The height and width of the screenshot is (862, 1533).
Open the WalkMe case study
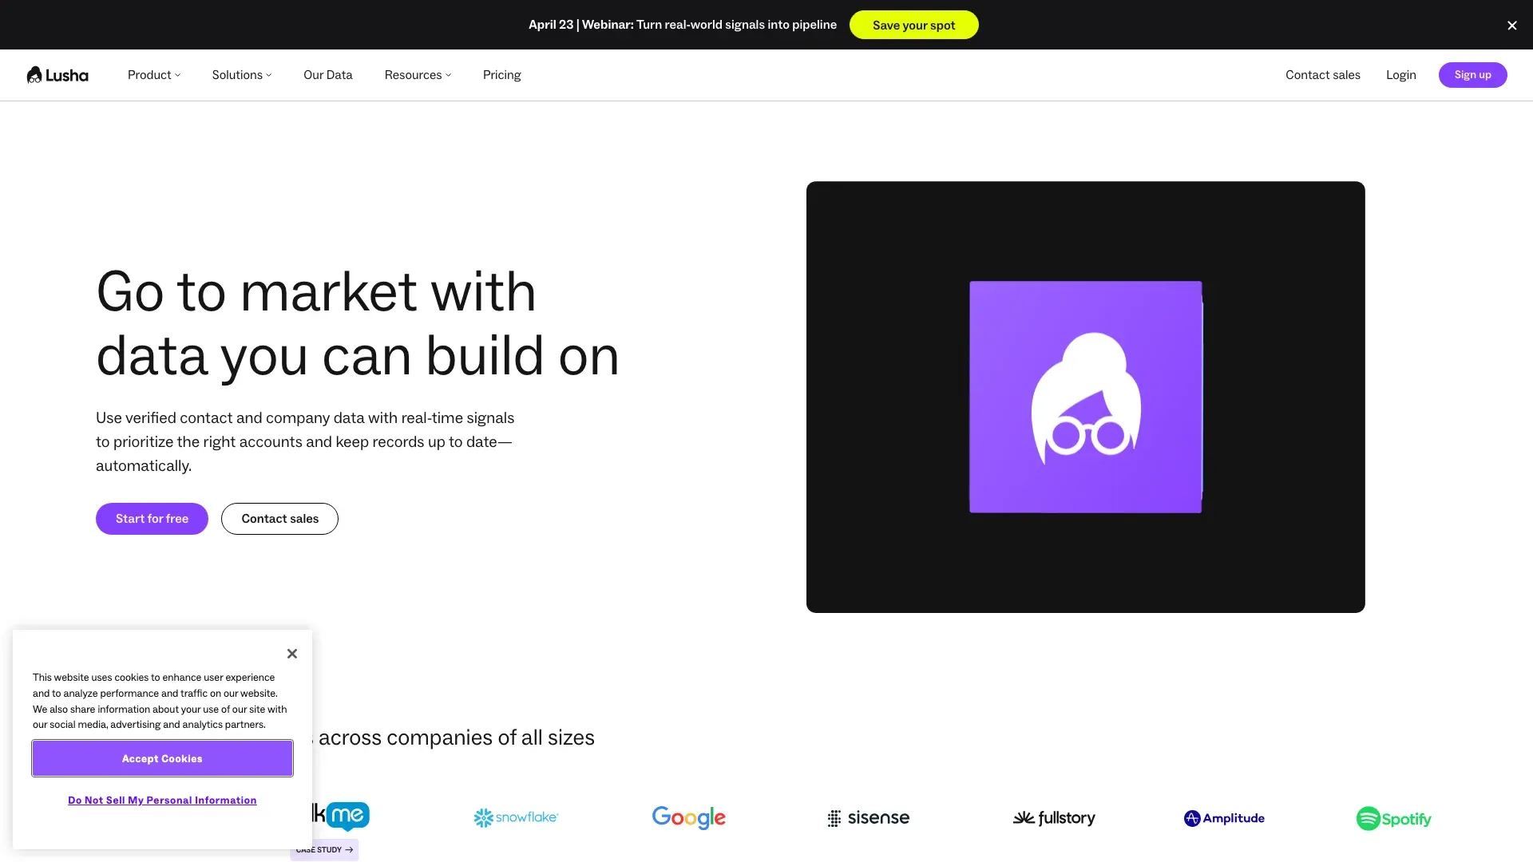[324, 849]
